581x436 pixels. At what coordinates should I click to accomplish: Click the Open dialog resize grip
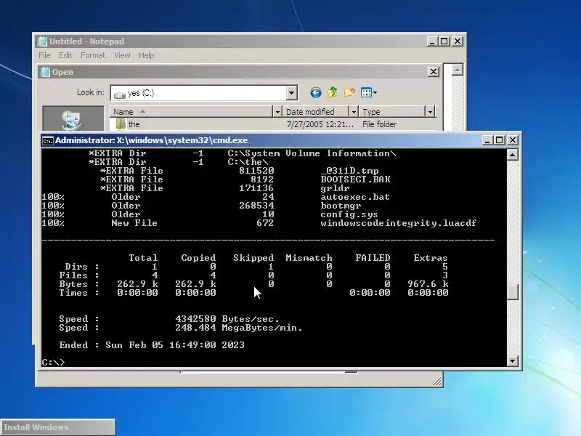coord(437,381)
